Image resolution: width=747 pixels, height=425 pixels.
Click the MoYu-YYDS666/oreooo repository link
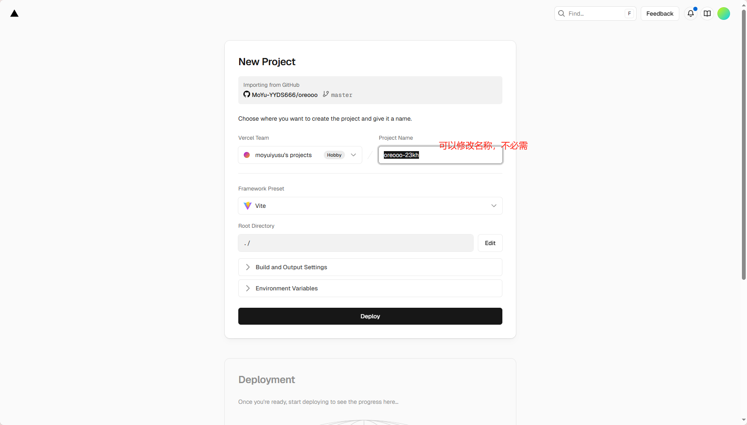click(x=284, y=95)
